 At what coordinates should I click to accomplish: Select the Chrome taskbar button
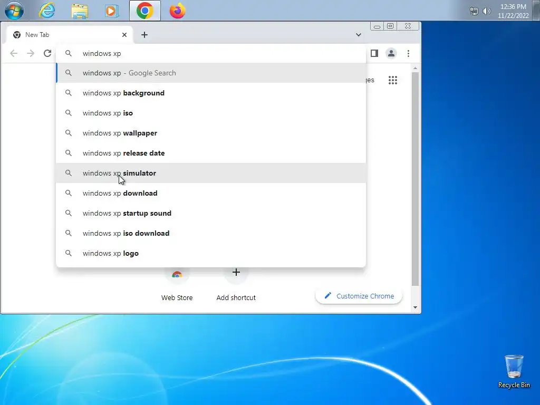coord(144,11)
